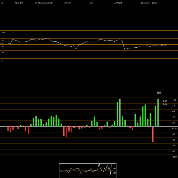
Task: Click the RSI axis label 30
Action: pyautogui.click(x=2, y=52)
